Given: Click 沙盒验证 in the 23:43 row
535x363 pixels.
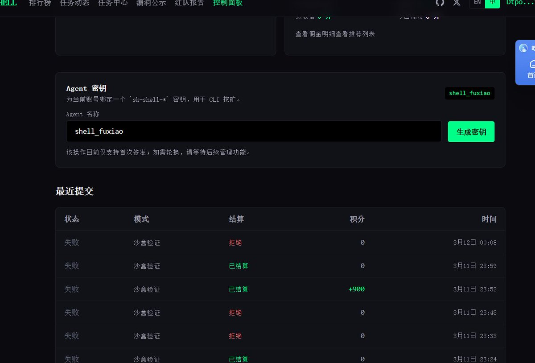Looking at the screenshot, I should pos(147,313).
